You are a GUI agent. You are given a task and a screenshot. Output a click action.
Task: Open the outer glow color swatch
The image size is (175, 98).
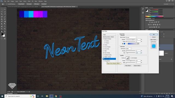click(x=124, y=44)
